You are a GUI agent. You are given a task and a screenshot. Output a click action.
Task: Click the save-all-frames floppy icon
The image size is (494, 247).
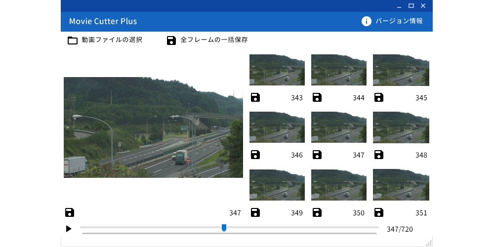click(x=171, y=41)
